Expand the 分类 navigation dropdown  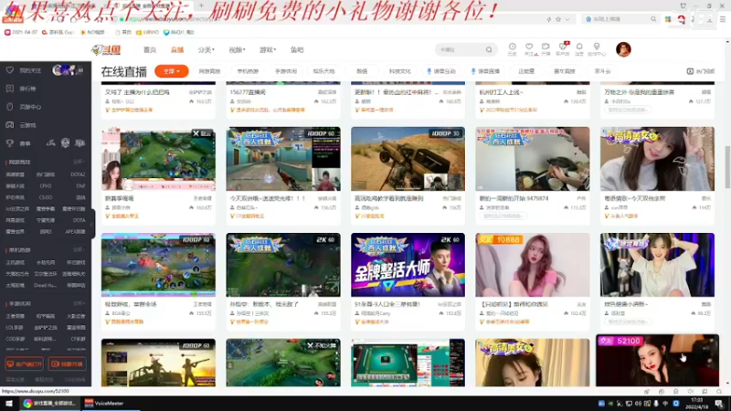click(207, 50)
